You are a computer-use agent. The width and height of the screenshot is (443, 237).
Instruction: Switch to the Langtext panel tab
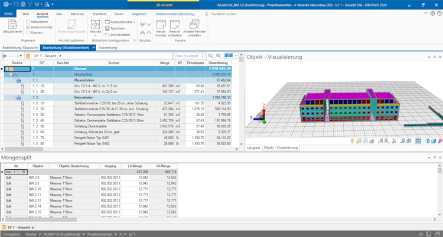click(x=253, y=148)
